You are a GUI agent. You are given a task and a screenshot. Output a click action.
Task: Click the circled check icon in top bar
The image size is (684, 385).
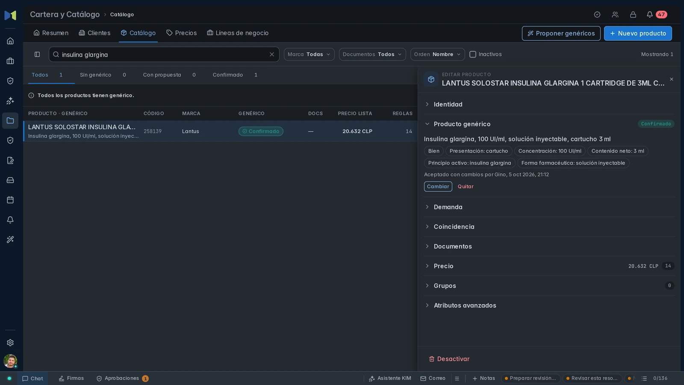(597, 15)
